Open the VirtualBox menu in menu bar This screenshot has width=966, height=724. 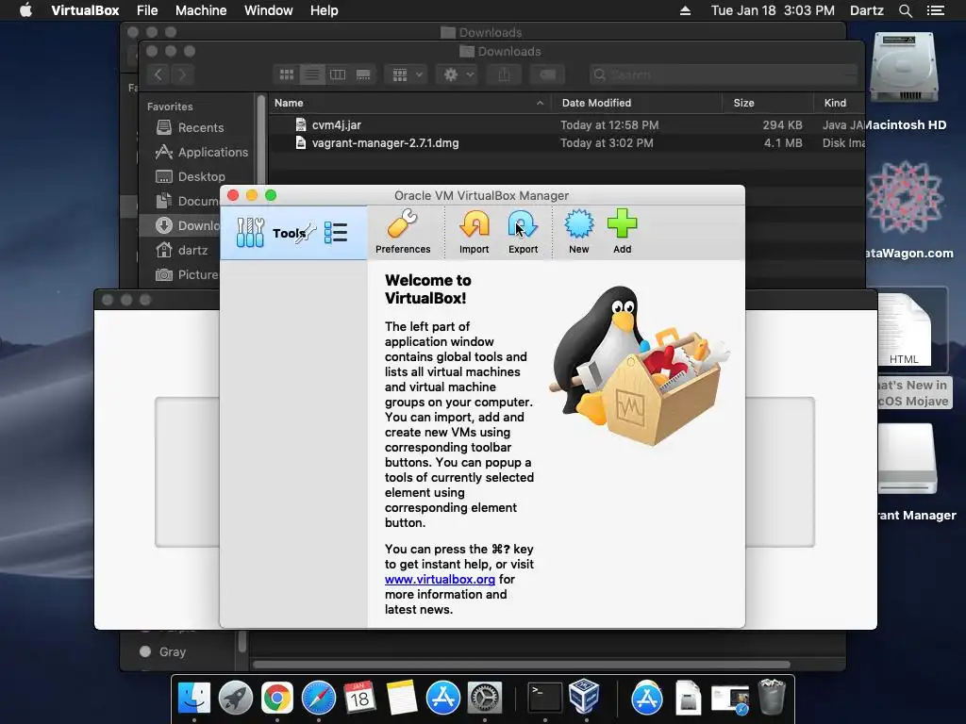tap(85, 10)
